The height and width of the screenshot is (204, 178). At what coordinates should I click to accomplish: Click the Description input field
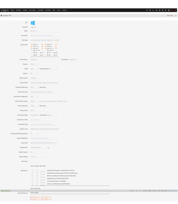[x=44, y=36]
